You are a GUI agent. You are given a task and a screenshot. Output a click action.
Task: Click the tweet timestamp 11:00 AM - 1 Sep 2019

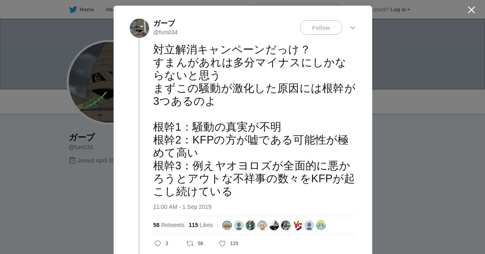click(182, 207)
